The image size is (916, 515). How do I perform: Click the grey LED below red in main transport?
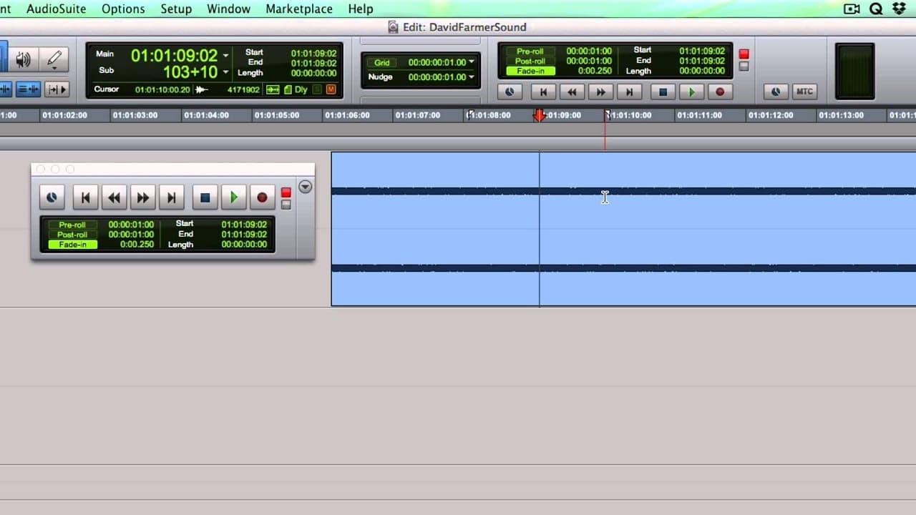click(744, 66)
